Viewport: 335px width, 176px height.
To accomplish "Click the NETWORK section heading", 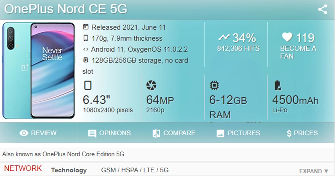I will tap(23, 168).
